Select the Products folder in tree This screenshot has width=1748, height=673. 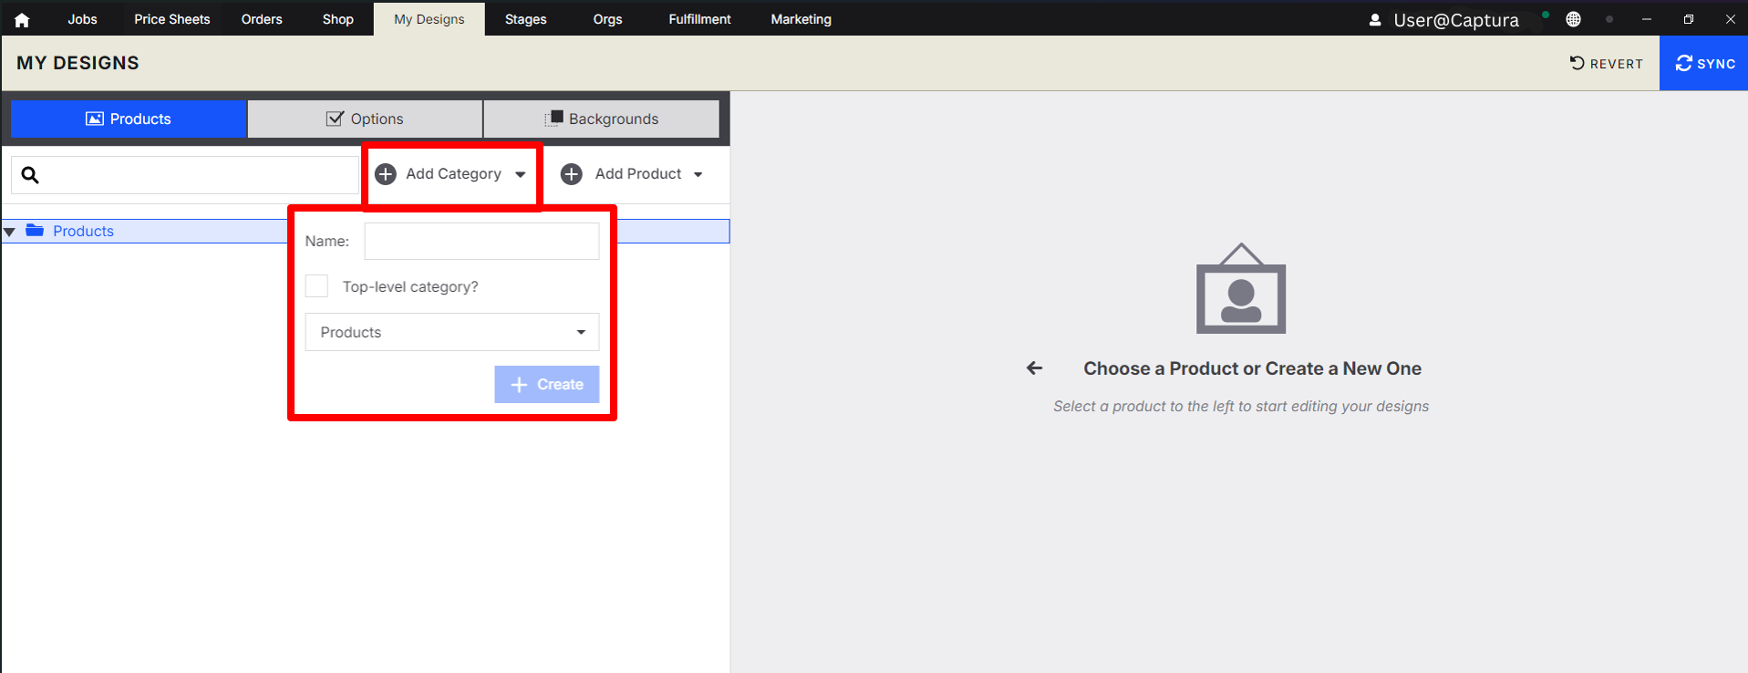[69, 231]
